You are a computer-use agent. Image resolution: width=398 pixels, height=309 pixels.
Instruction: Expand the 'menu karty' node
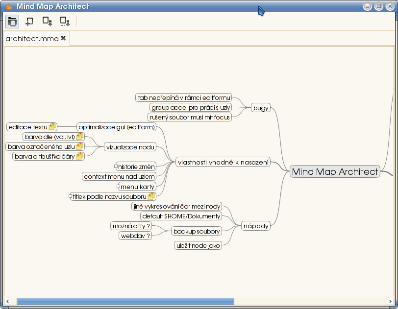[118, 187]
